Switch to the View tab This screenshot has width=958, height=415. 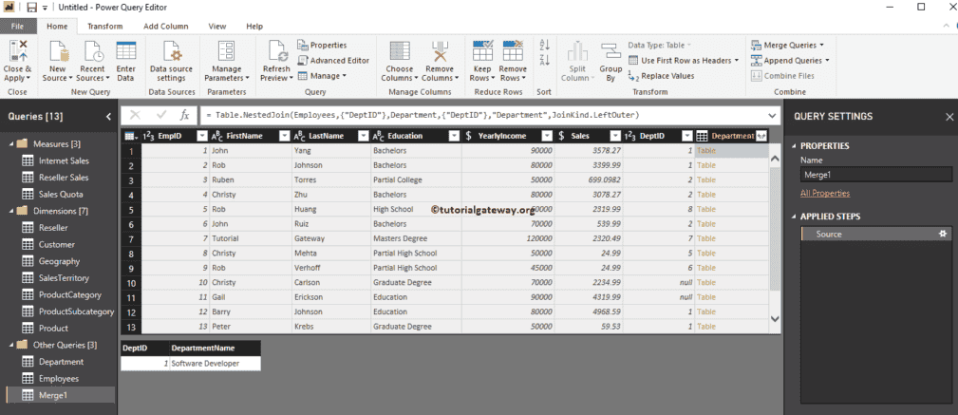[216, 27]
